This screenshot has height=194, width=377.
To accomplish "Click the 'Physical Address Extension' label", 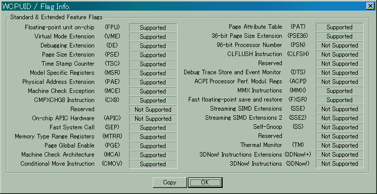I will coord(58,82).
